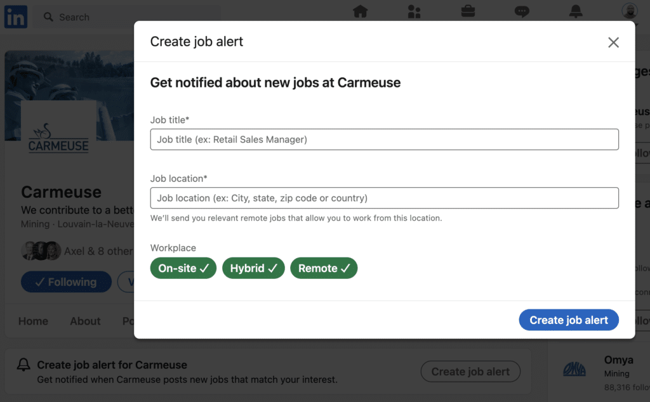650x402 pixels.
Task: Click the Following button for Carmeuse
Action: [x=66, y=282]
